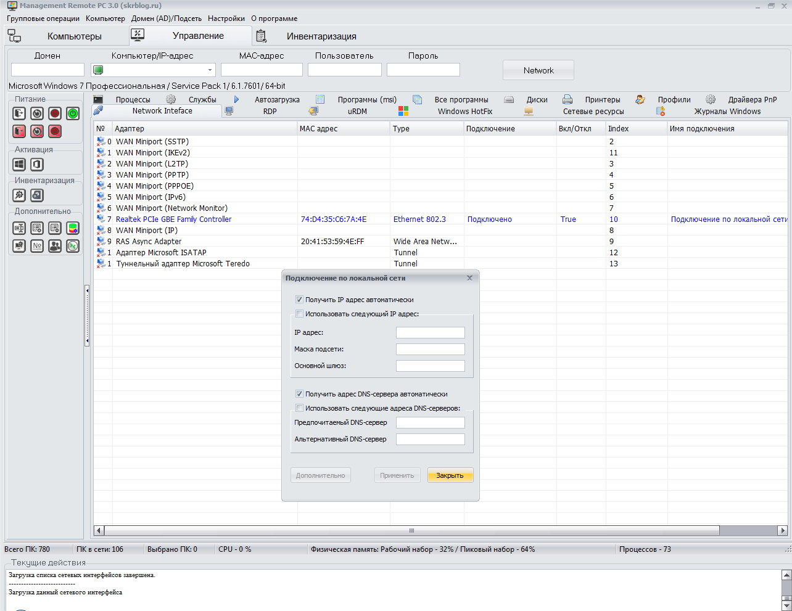Viewport: 792px width, 611px height.
Task: Click the horizontal scrollbar left arrow
Action: click(x=99, y=530)
